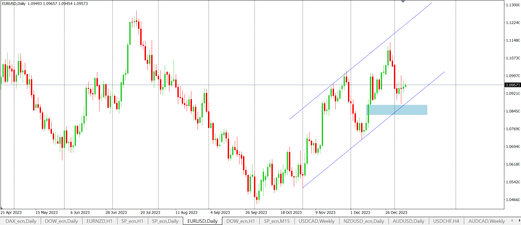Click the EURUSD,Daily OHLC title text
Image resolution: width=521 pixels, height=225 pixels.
pyautogui.click(x=45, y=4)
